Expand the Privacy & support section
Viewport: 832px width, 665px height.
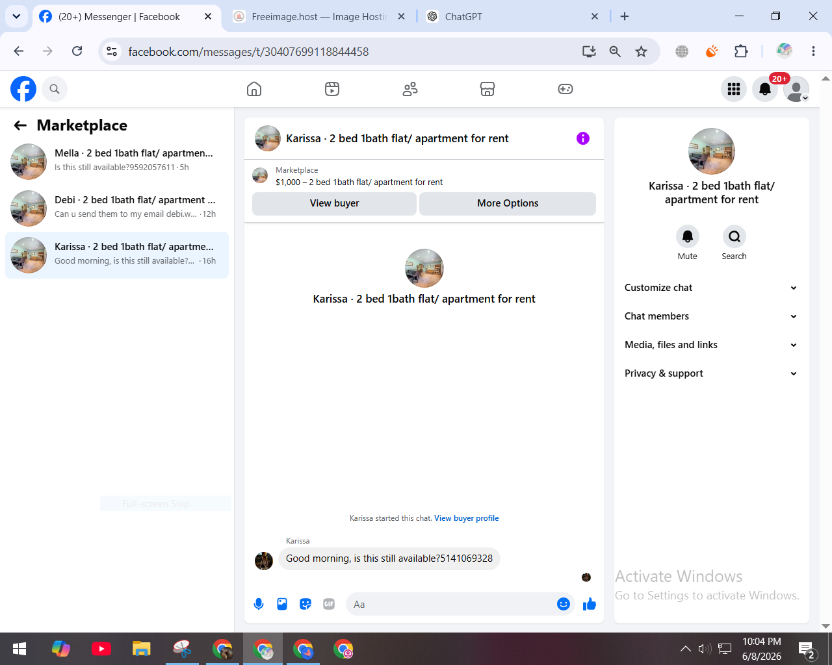[711, 373]
